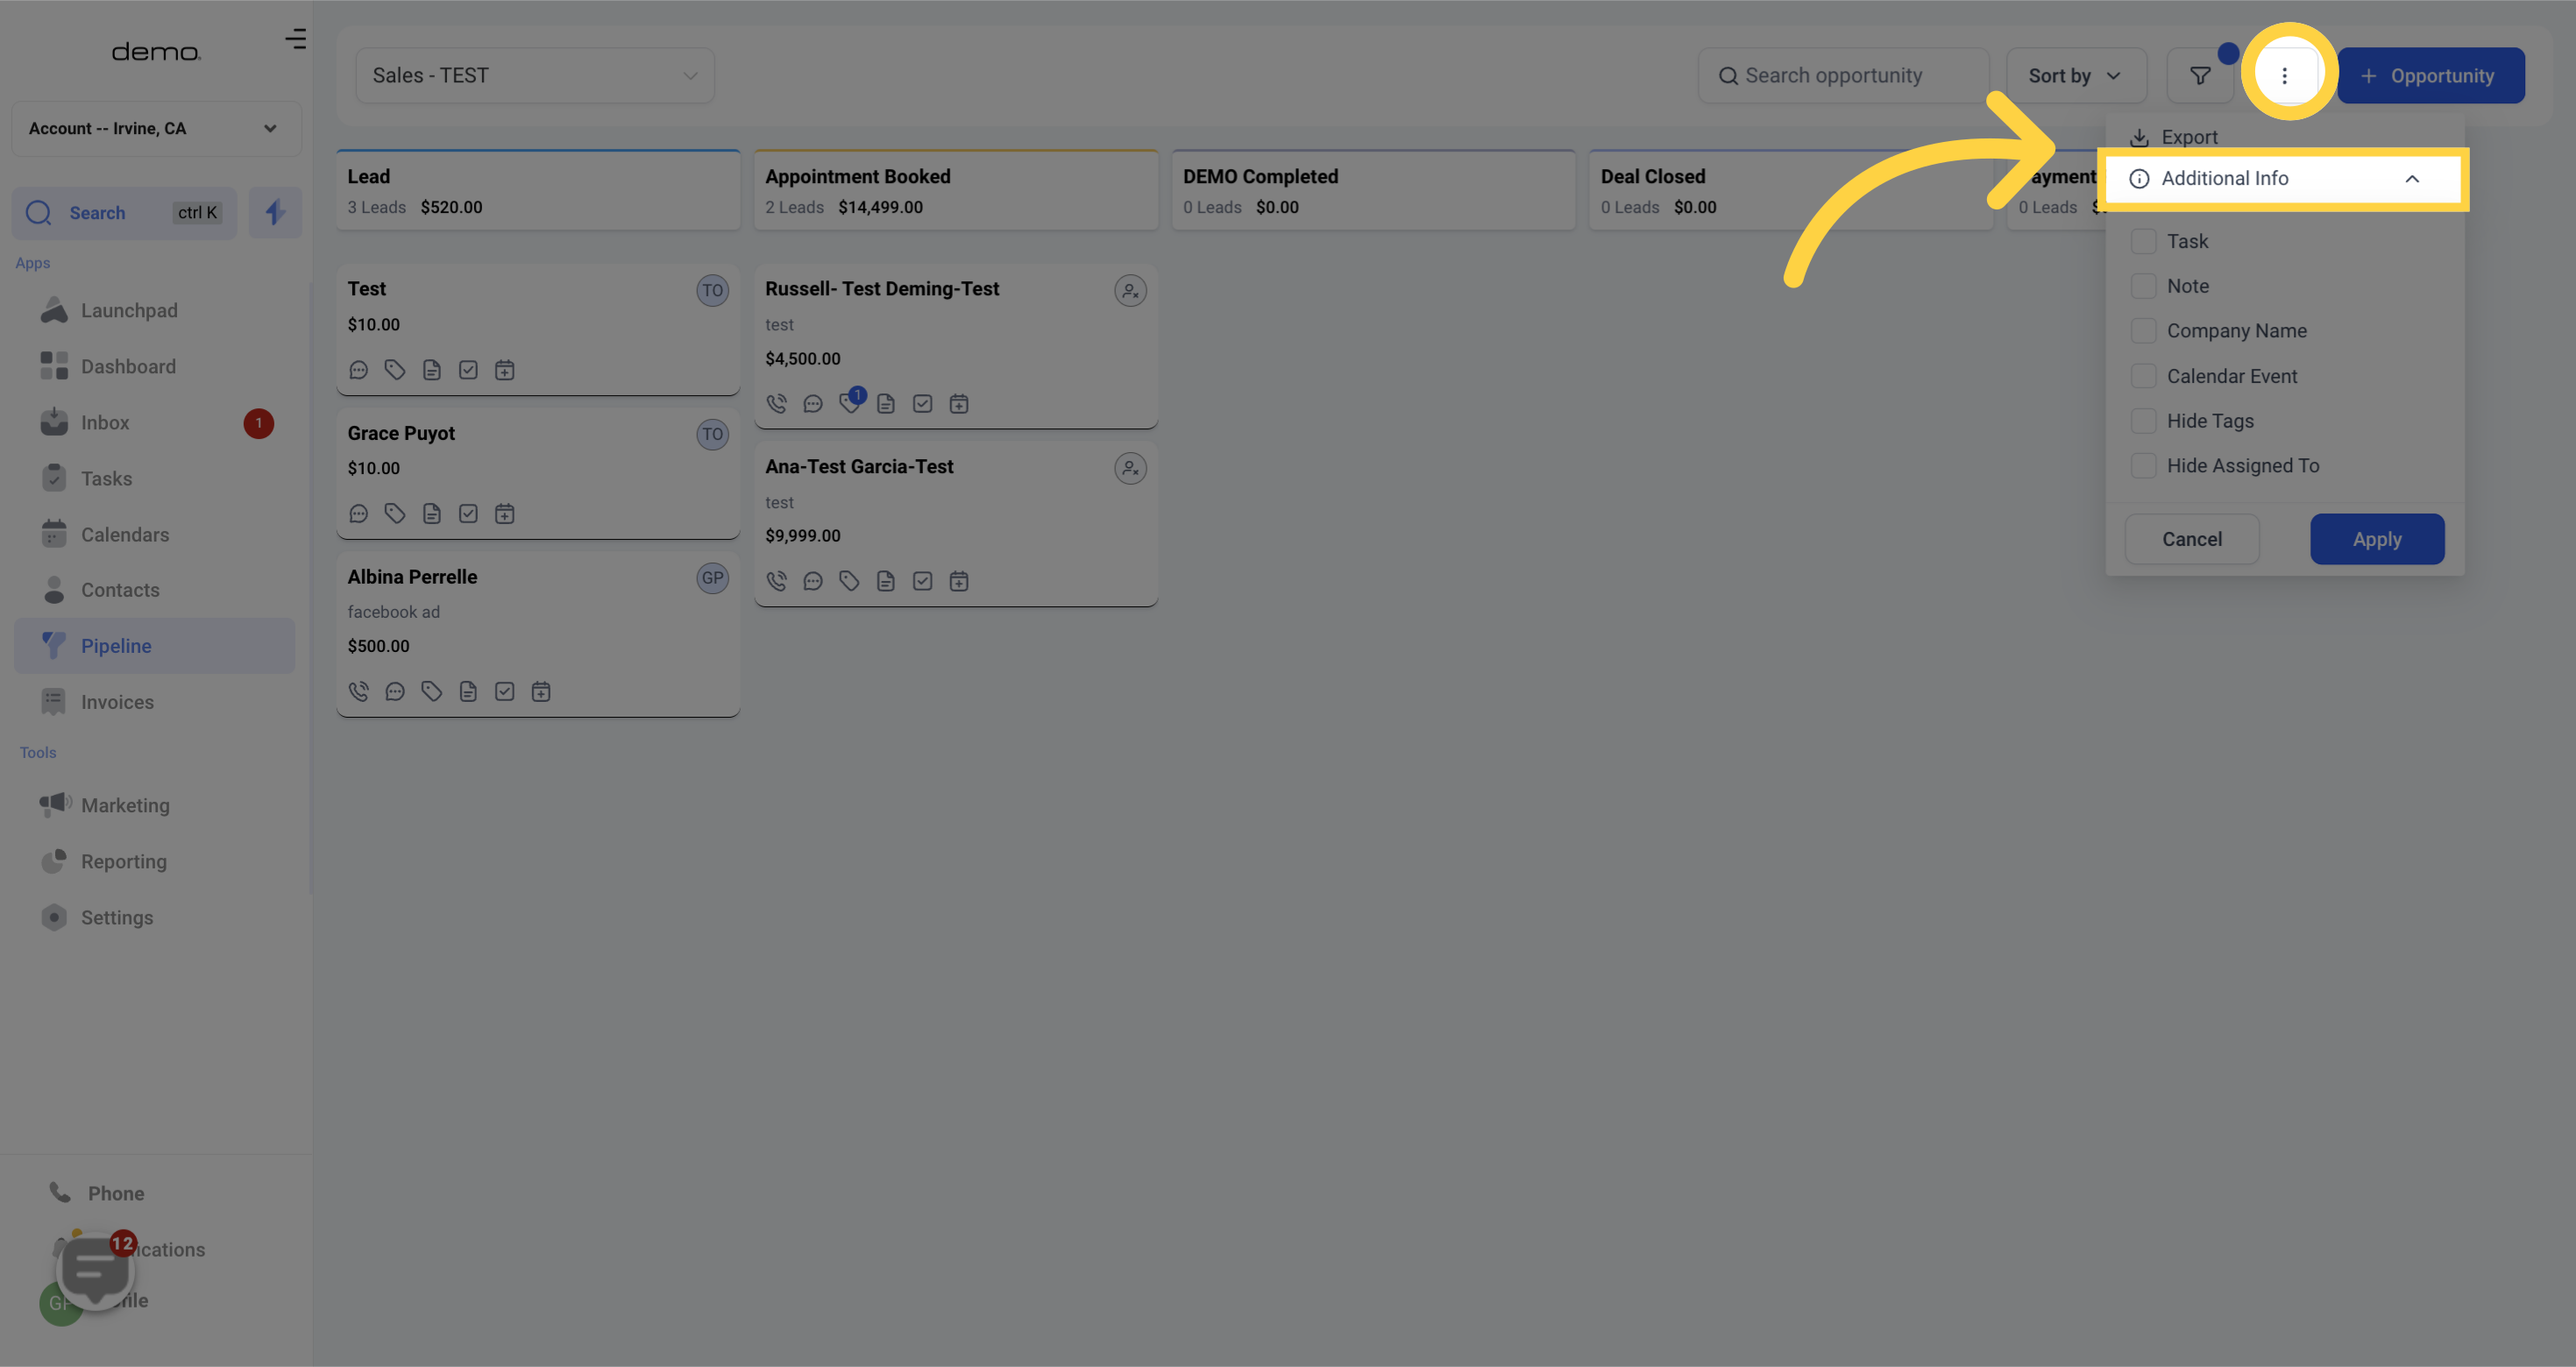Click the three-dot more options icon
The image size is (2576, 1367).
(2284, 76)
